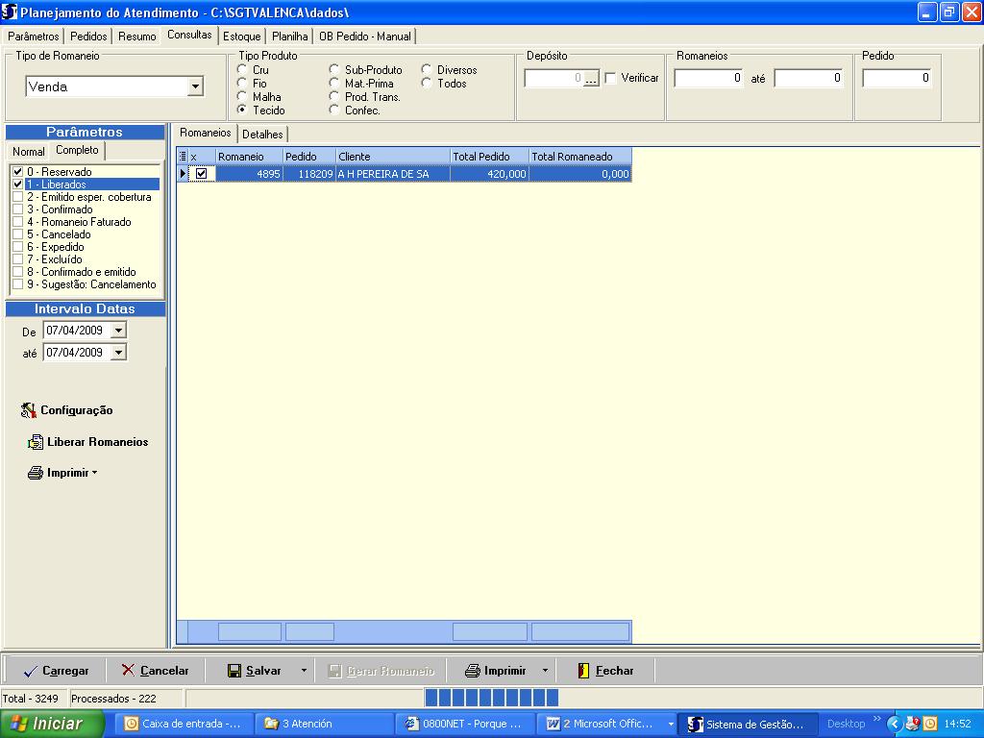Open the Detalhes tab
This screenshot has height=738, width=984.
click(x=262, y=135)
